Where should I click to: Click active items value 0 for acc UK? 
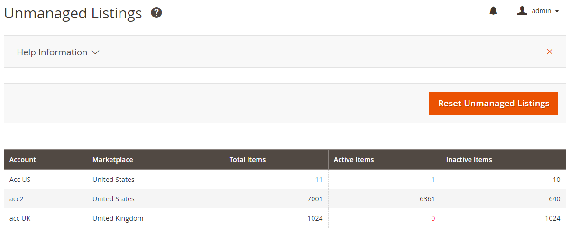[x=433, y=218]
